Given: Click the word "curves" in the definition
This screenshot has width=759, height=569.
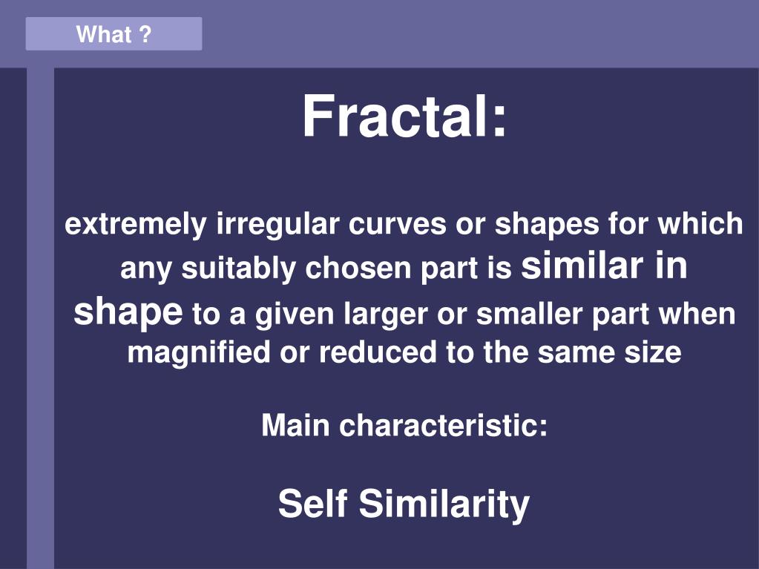Looking at the screenshot, I should click(x=397, y=224).
